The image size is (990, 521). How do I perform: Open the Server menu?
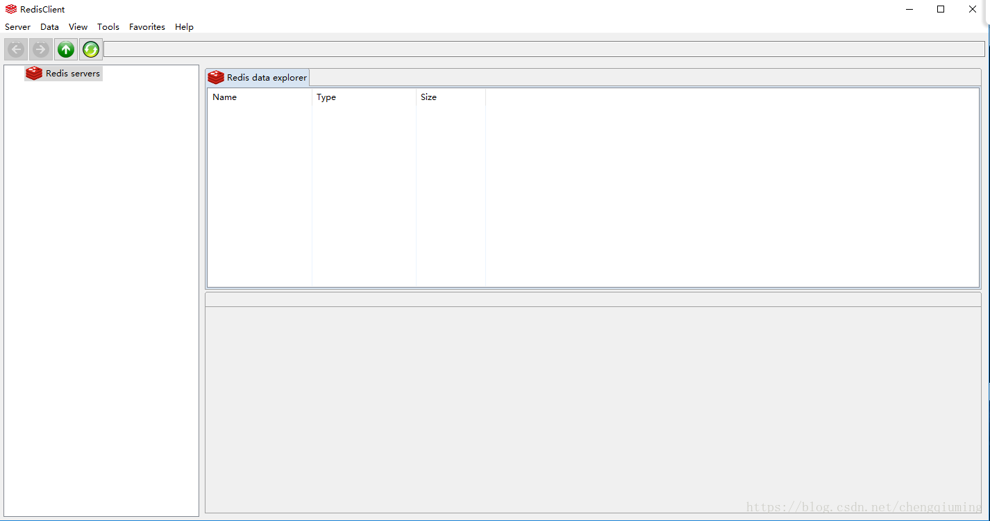point(18,26)
